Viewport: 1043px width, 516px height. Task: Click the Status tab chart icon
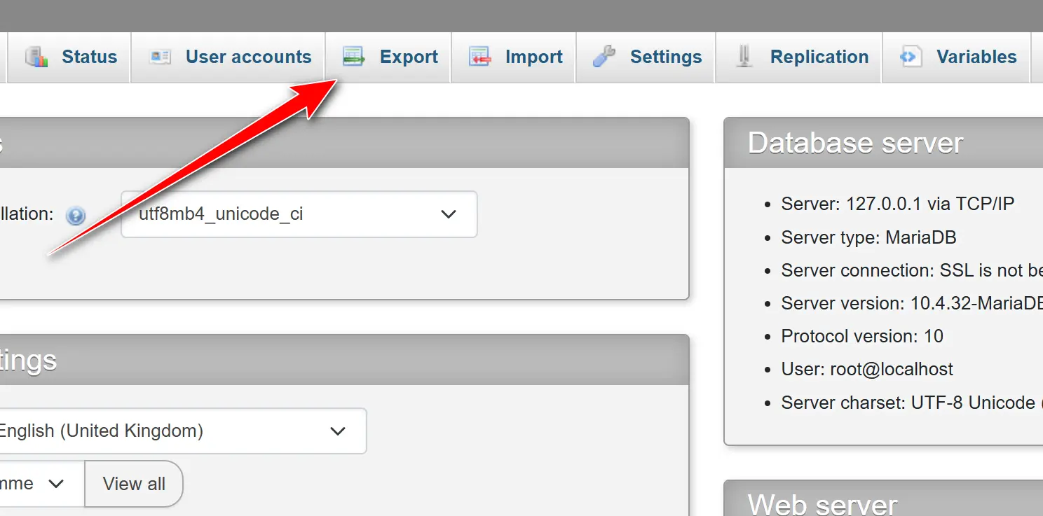(x=36, y=57)
